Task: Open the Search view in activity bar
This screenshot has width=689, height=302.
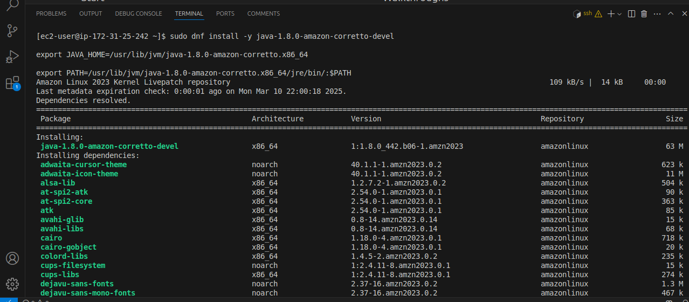Action: [12, 5]
